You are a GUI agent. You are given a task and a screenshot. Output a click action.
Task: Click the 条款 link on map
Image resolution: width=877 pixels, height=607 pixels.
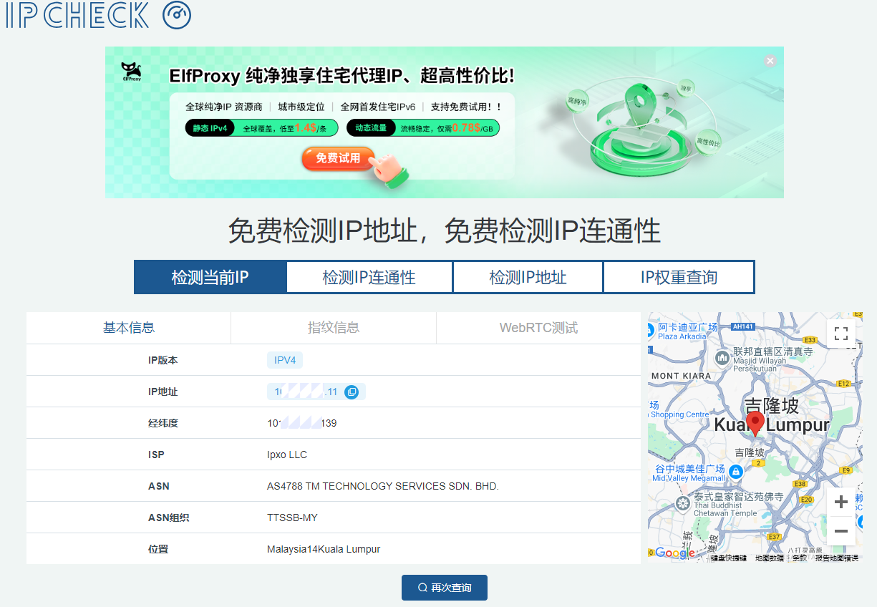point(800,558)
